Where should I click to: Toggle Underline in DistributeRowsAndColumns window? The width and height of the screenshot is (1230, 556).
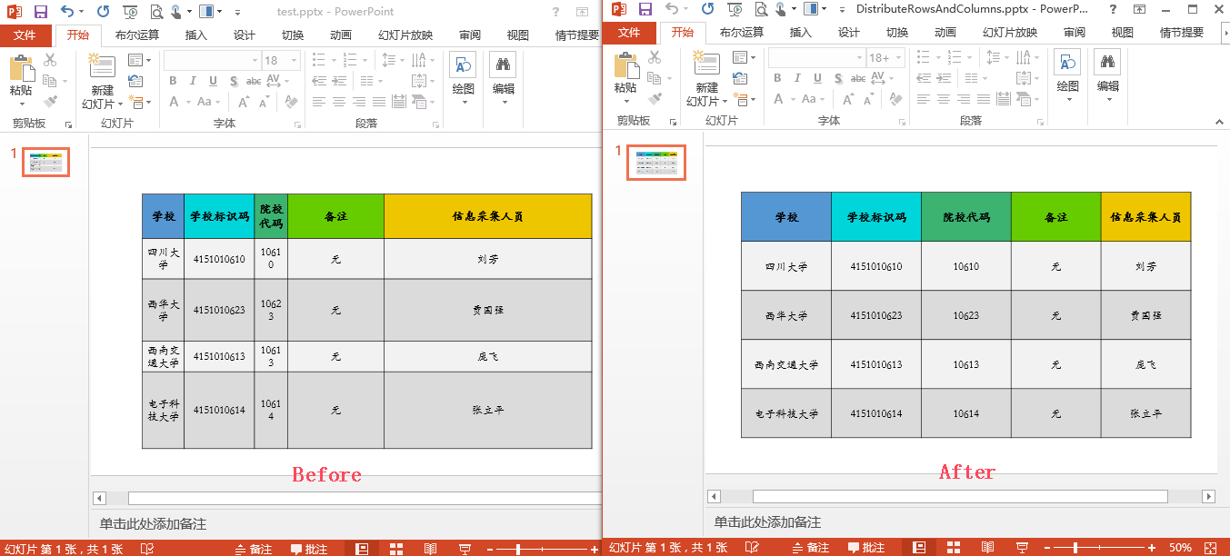point(817,78)
